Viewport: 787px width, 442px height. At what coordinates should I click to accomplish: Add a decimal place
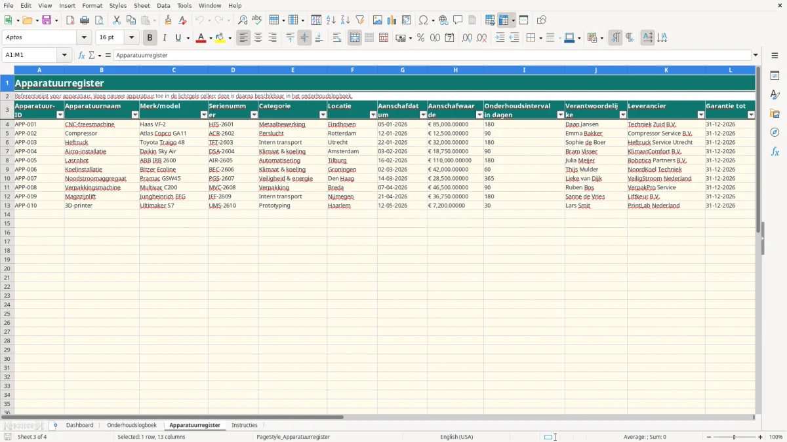point(467,38)
